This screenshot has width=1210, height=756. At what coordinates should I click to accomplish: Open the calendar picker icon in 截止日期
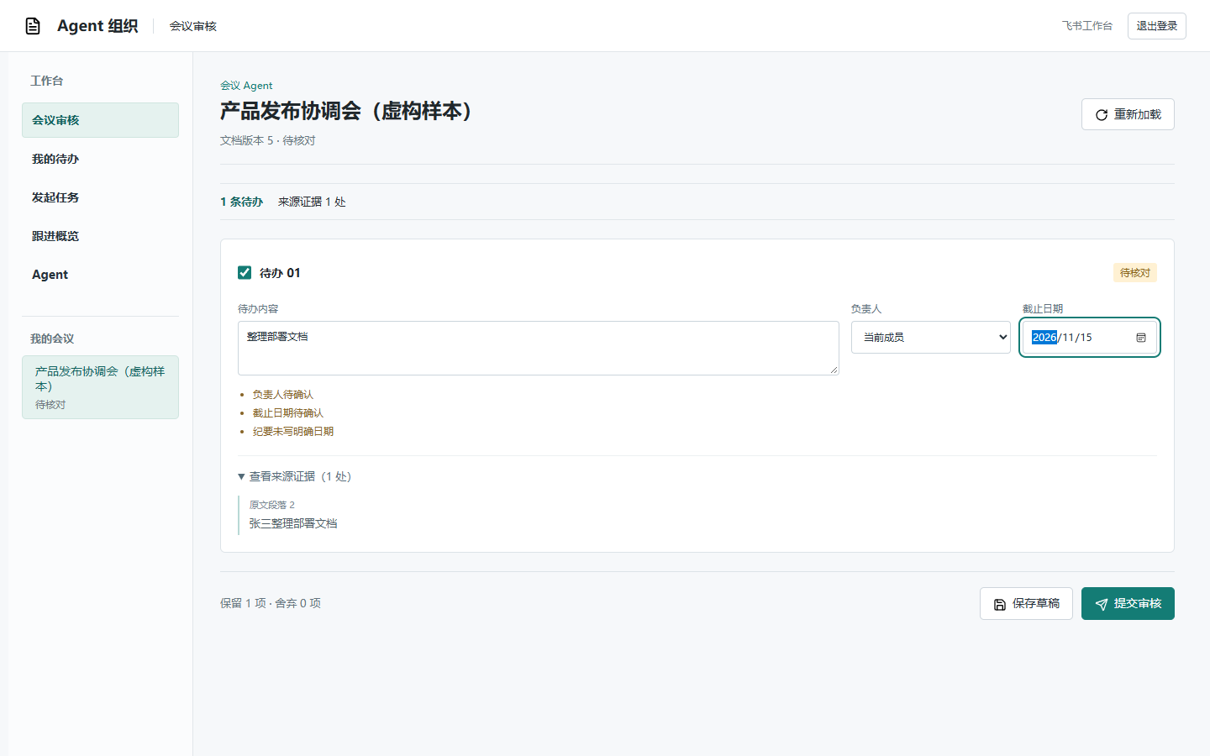[1141, 338]
